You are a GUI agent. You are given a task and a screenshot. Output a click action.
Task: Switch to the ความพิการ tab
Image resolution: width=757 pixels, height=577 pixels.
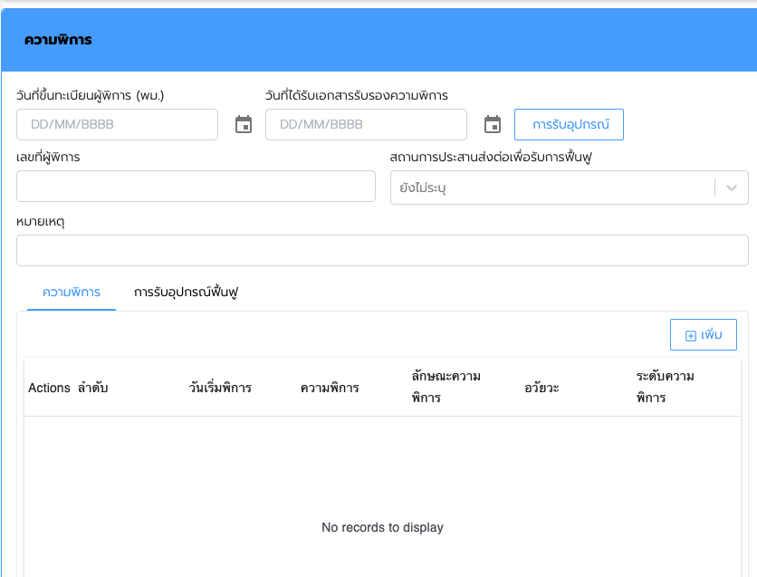pos(72,293)
